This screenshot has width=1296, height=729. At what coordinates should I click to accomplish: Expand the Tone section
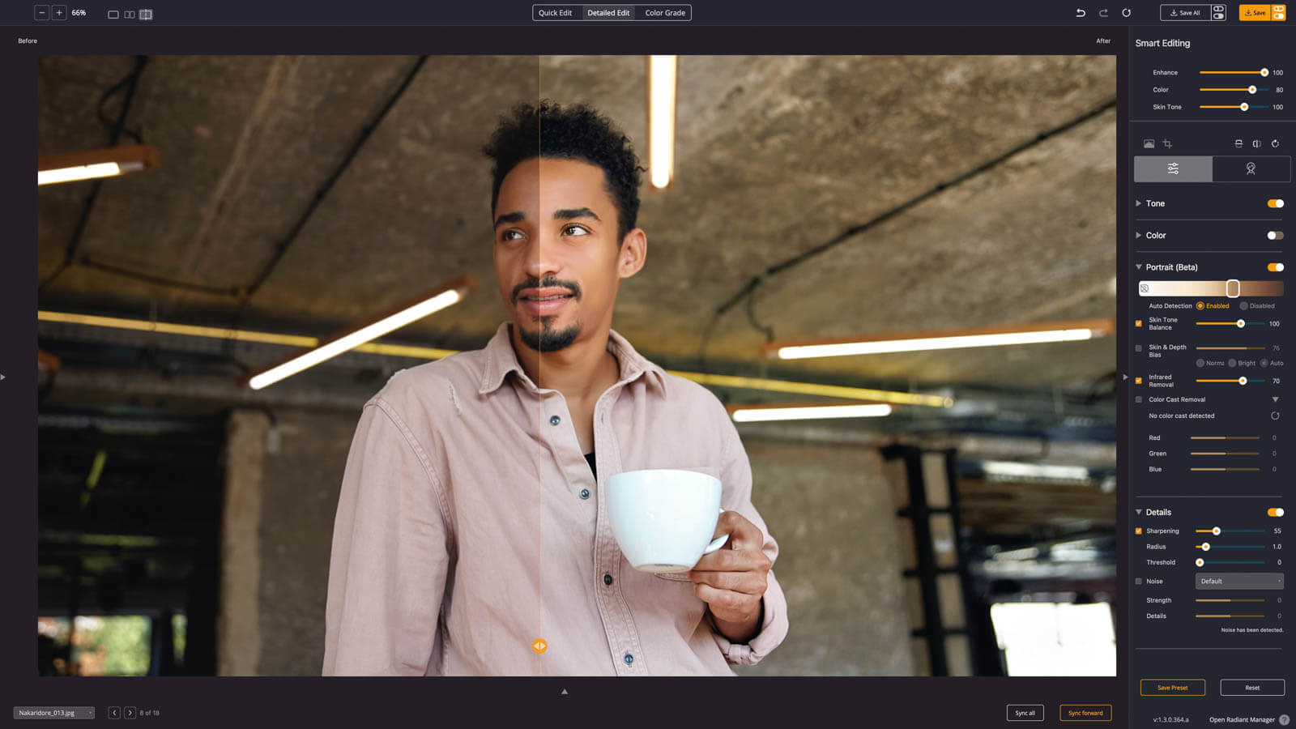[1139, 203]
